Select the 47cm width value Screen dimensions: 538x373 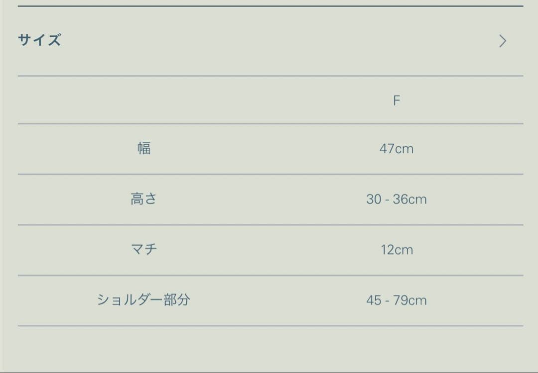[x=397, y=149]
